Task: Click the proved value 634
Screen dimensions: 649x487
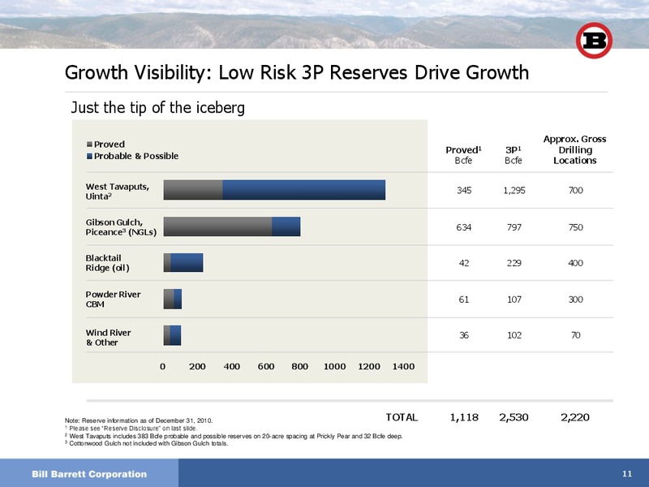Action: coord(463,227)
